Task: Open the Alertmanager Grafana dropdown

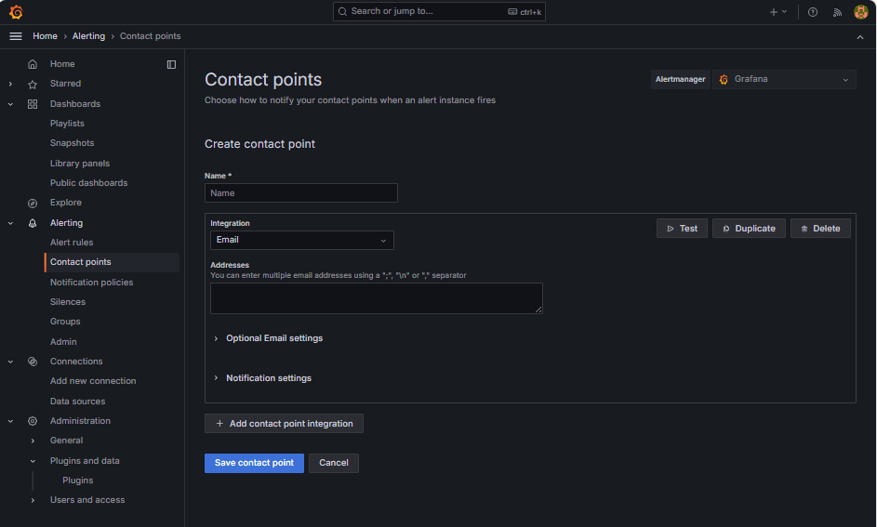Action: (783, 79)
